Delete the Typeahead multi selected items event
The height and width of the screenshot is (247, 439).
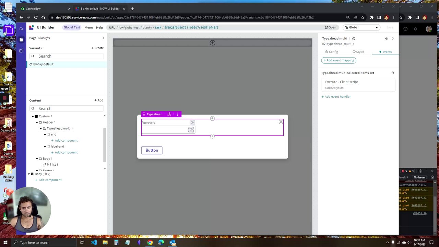pos(393,73)
